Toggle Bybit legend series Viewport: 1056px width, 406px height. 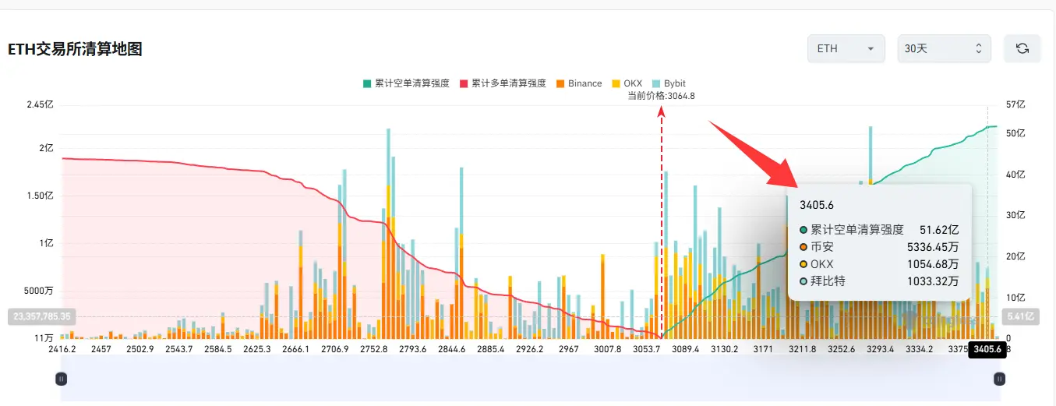[x=668, y=83]
